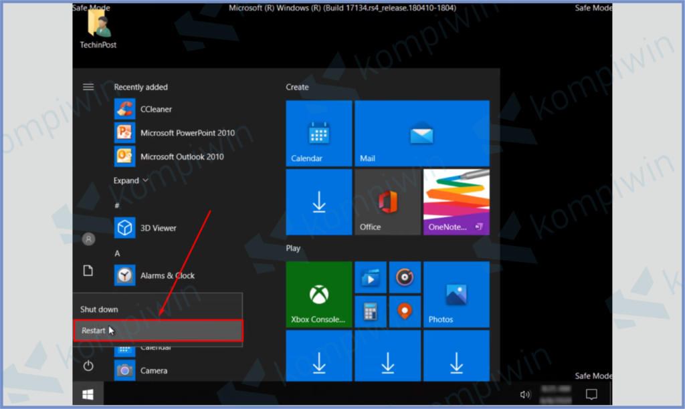This screenshot has width=685, height=409.
Task: Open CCleaner from Recently added
Action: [x=156, y=109]
